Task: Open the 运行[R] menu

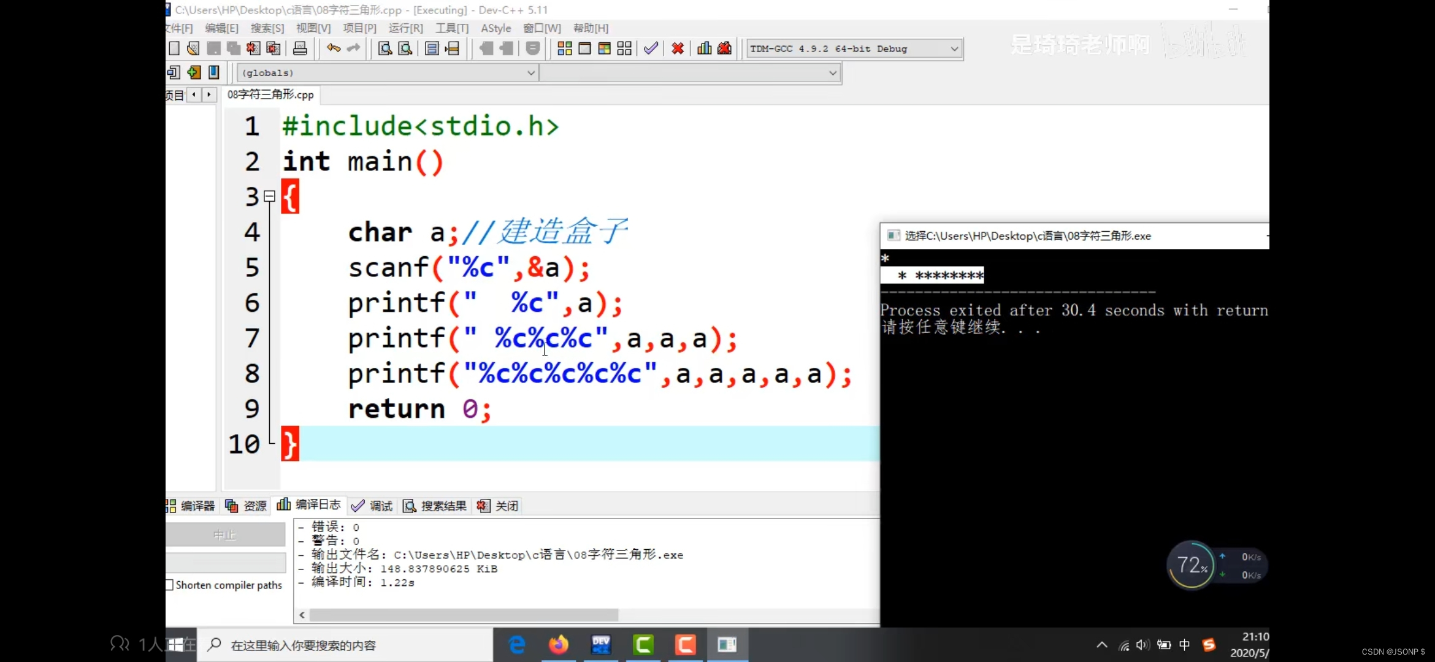Action: point(405,28)
